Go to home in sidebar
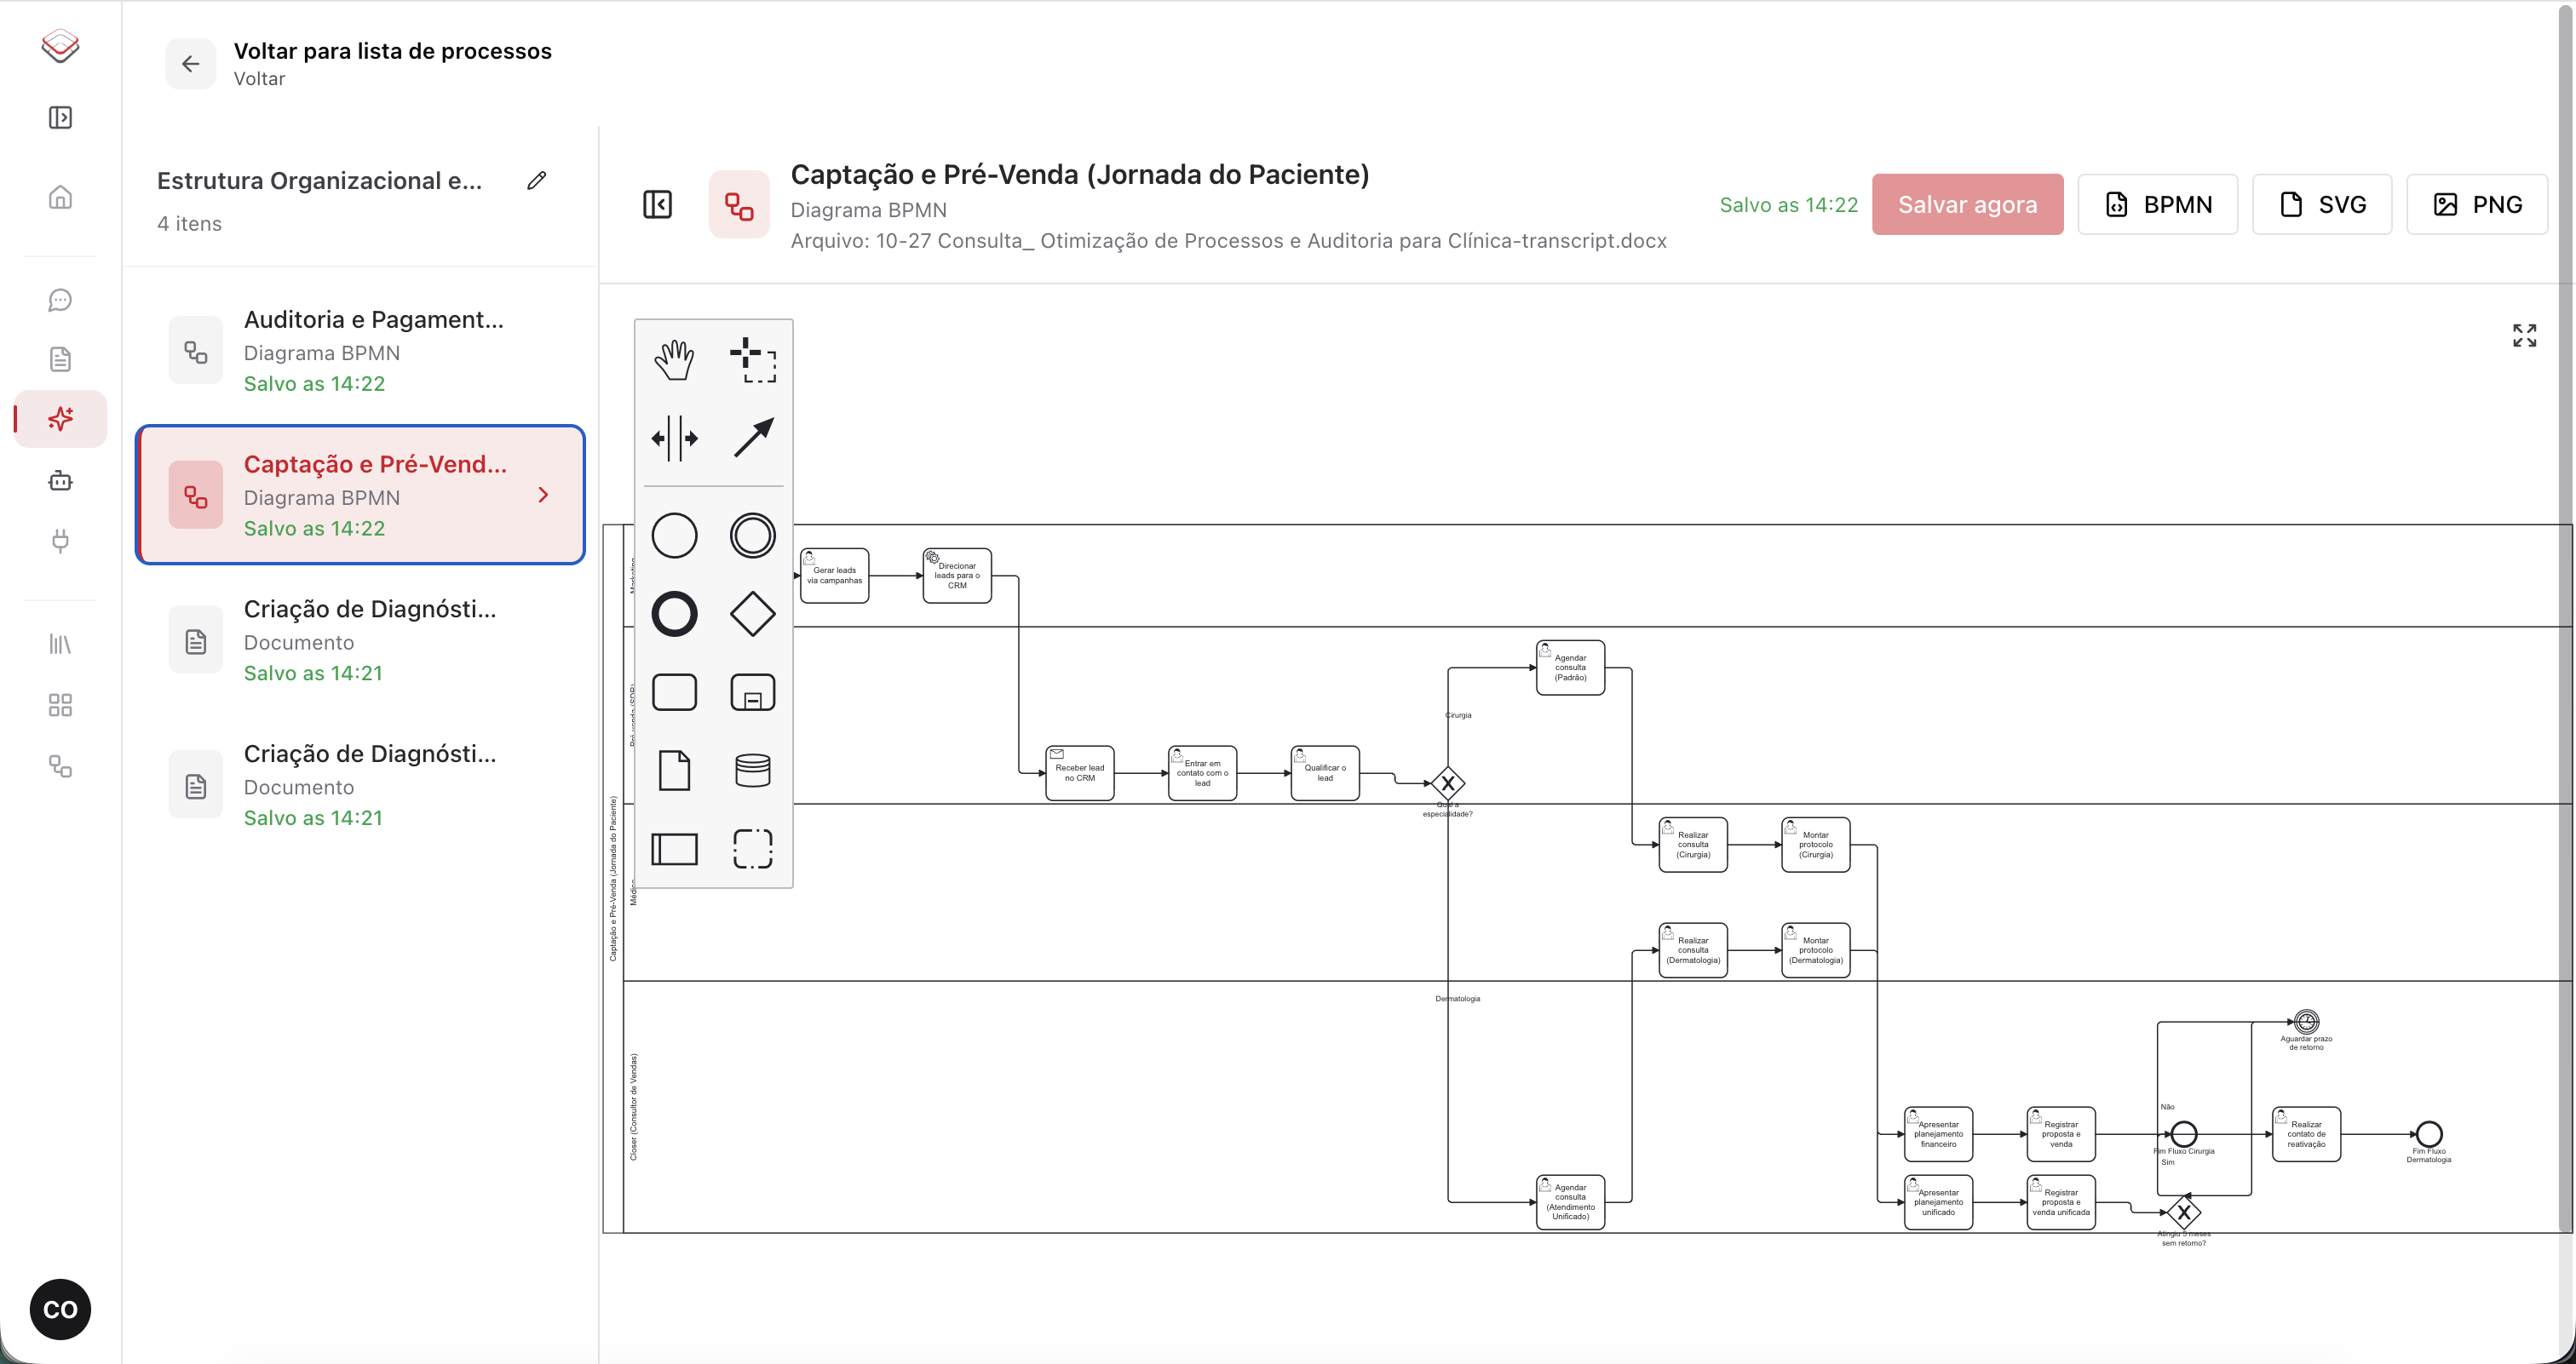 pyautogui.click(x=60, y=197)
